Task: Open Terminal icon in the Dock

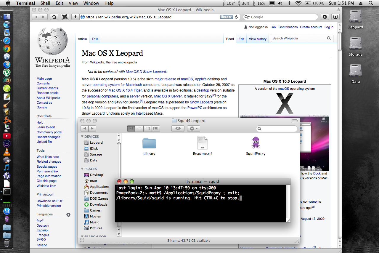Action: tap(7, 191)
